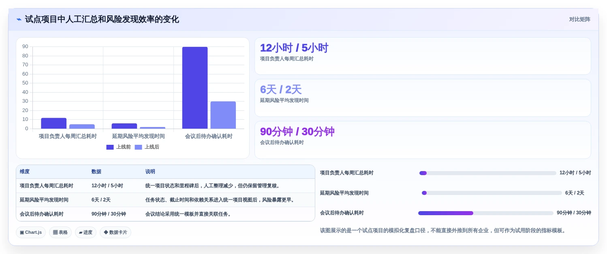The height and width of the screenshot is (254, 607).
Task: Click the tall 上线前 bar for 会议后待办确认耗时
Action: 195,88
